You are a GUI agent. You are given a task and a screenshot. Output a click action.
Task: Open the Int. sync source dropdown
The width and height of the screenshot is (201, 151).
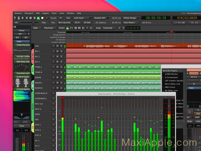(16, 22)
